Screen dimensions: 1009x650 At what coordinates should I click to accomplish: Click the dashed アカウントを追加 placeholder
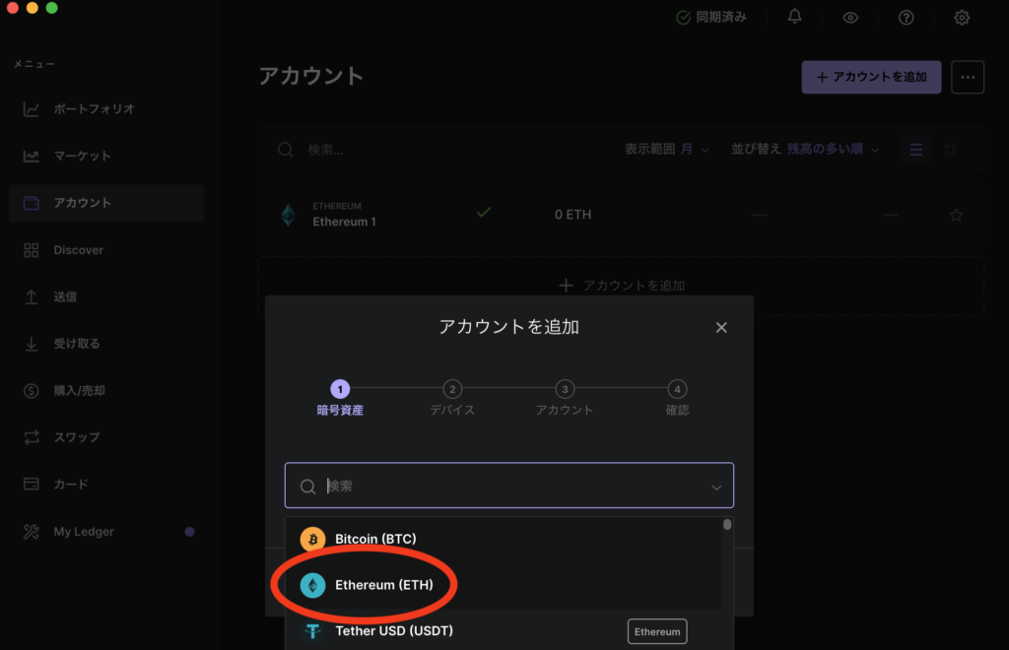tap(621, 285)
